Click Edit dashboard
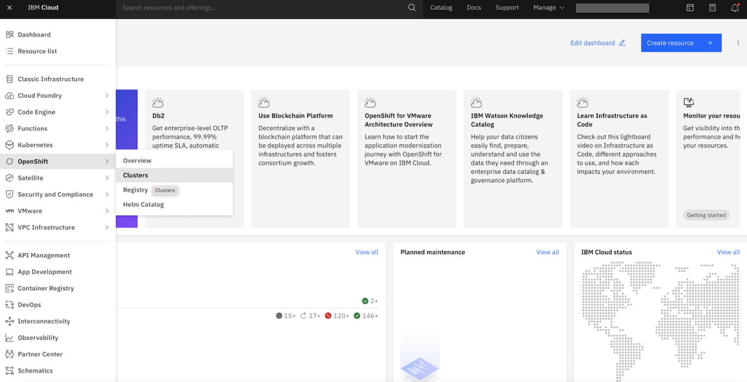 (593, 42)
